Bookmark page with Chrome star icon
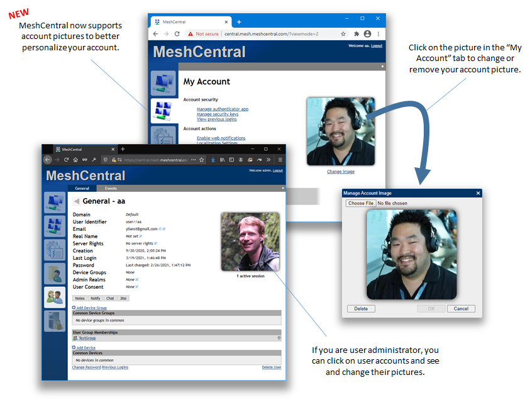Viewport: 530px width, 402px height. tap(343, 34)
